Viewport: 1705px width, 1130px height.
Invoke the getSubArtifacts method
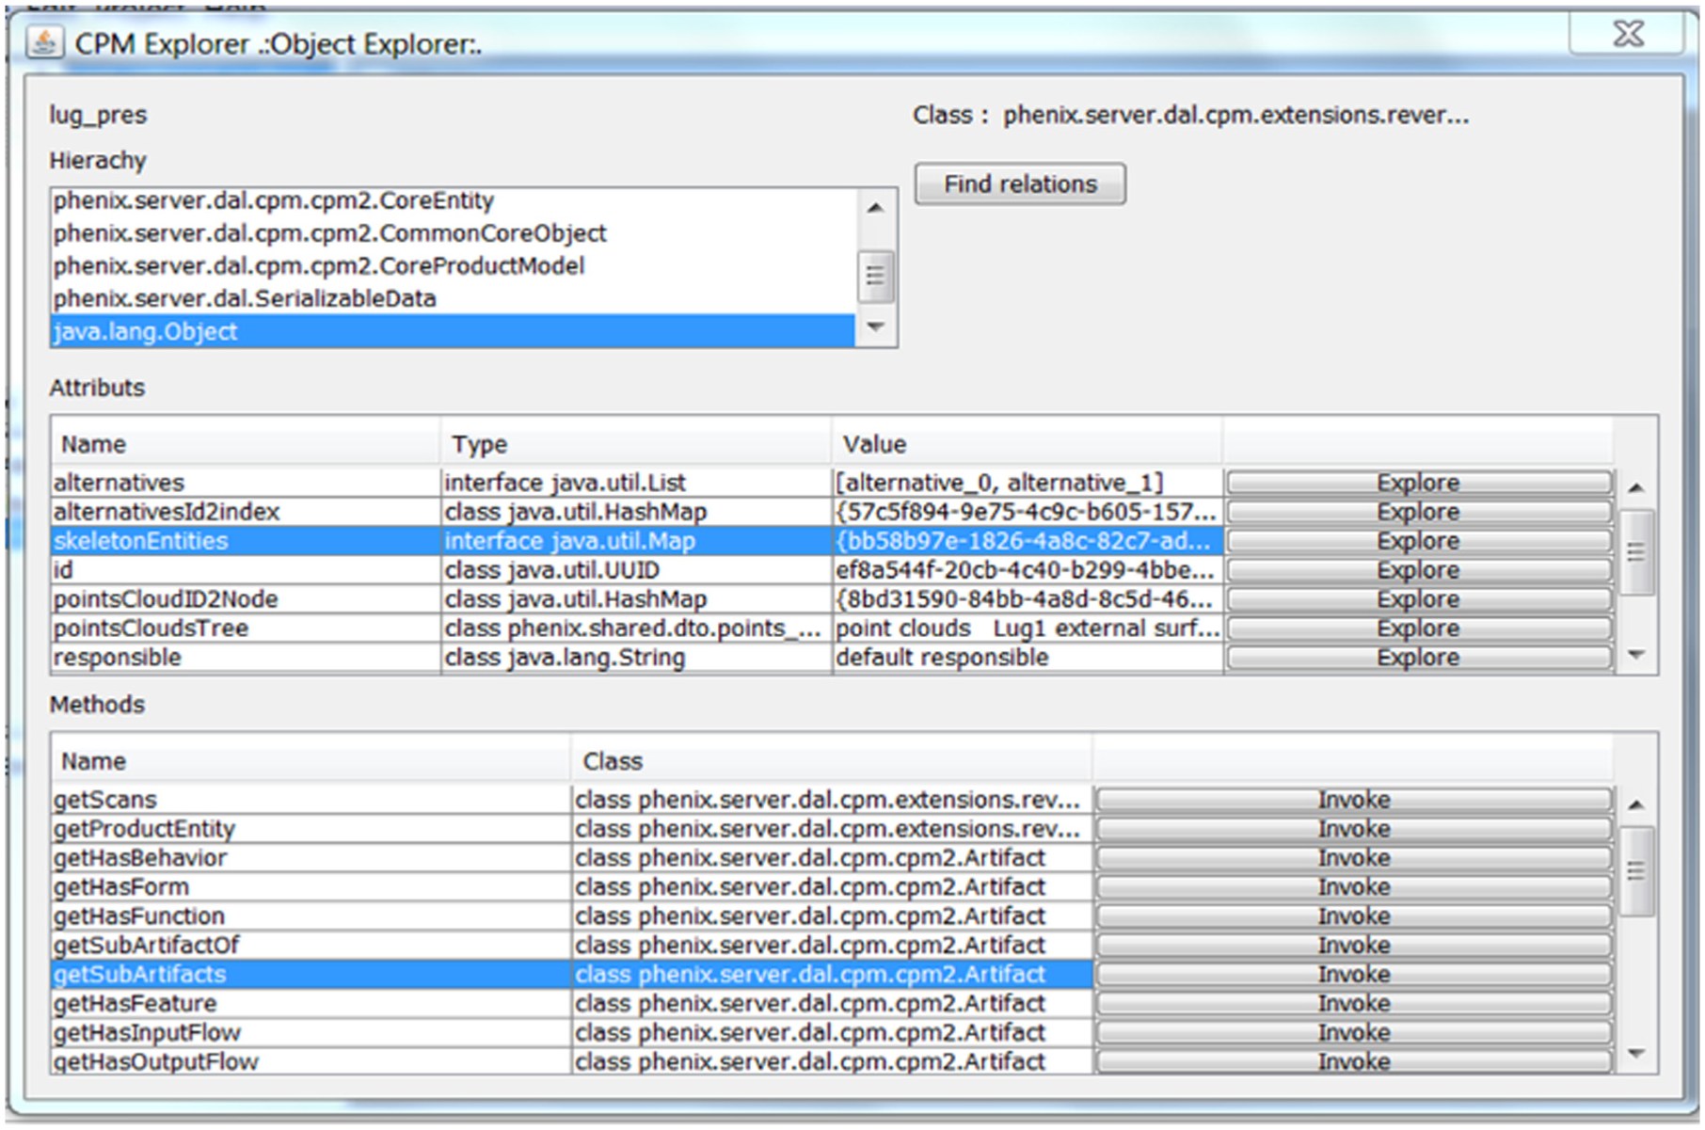[x=1353, y=974]
